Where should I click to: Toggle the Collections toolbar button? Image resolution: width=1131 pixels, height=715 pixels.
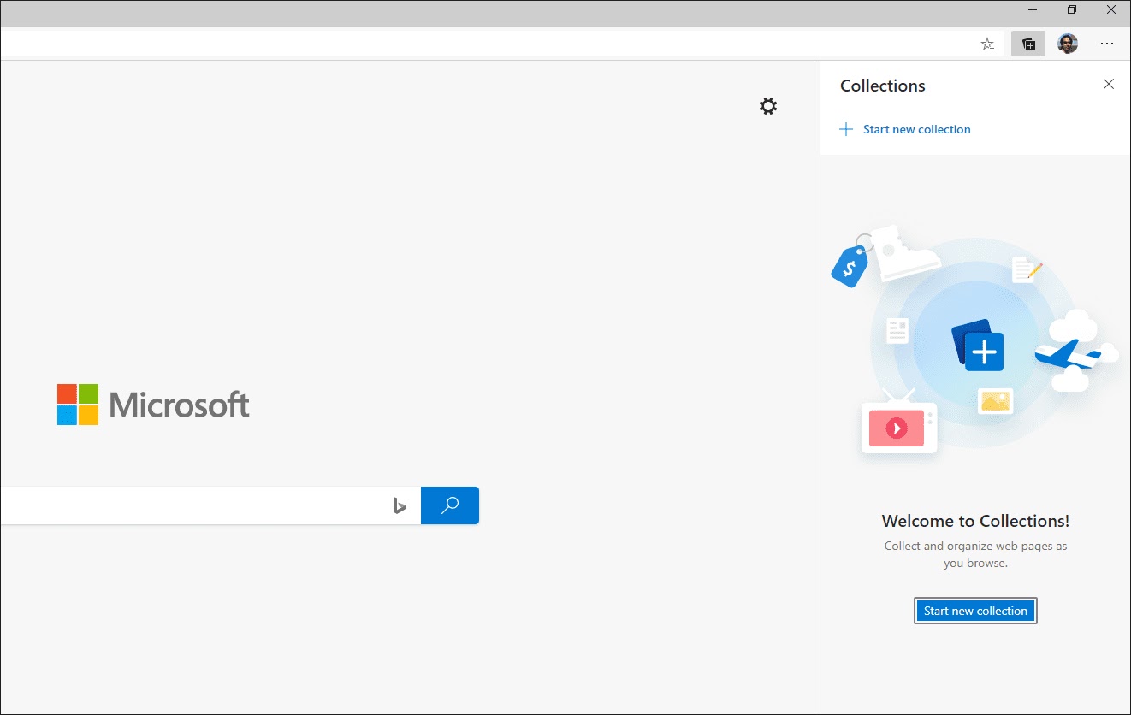(x=1028, y=44)
